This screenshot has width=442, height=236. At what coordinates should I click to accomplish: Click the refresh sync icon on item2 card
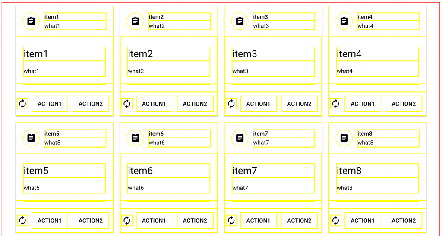[127, 104]
